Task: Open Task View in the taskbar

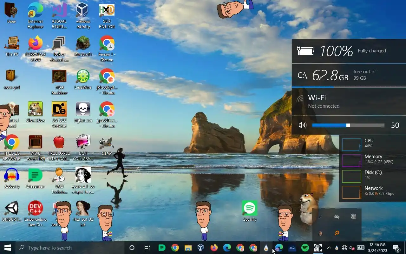Action: coord(147,248)
